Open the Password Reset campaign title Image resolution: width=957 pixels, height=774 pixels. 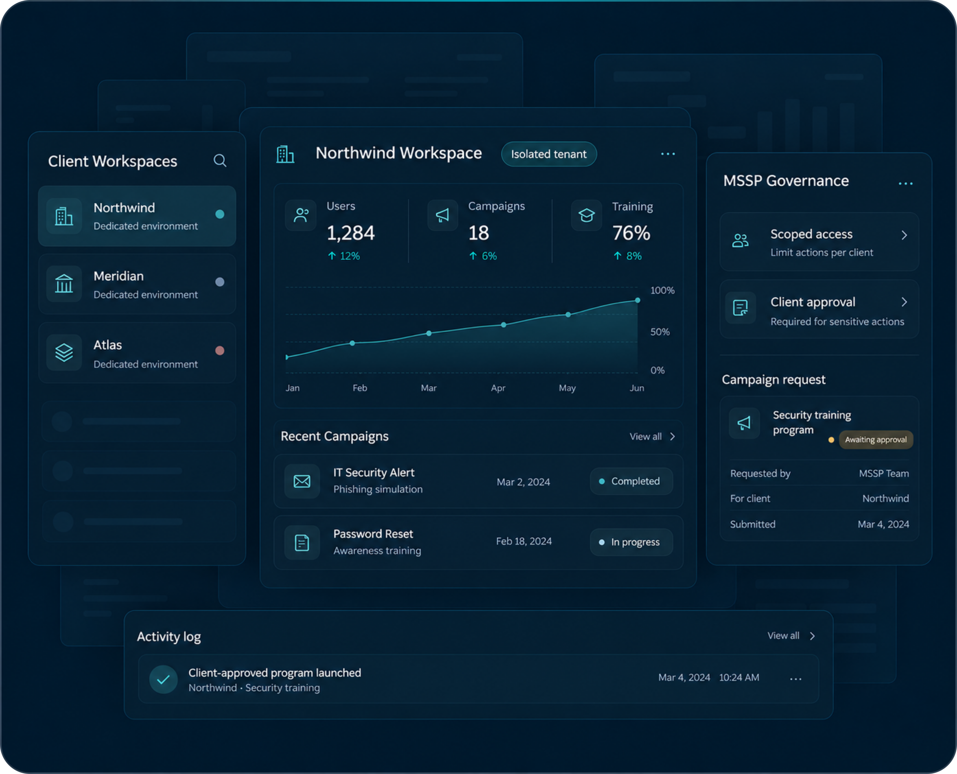pos(373,534)
